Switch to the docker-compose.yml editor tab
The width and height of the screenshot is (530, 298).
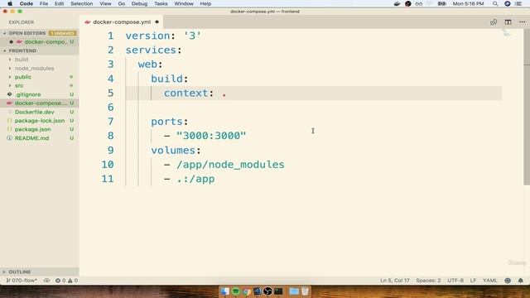[122, 22]
